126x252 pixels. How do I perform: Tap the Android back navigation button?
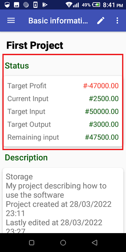tap(95, 243)
